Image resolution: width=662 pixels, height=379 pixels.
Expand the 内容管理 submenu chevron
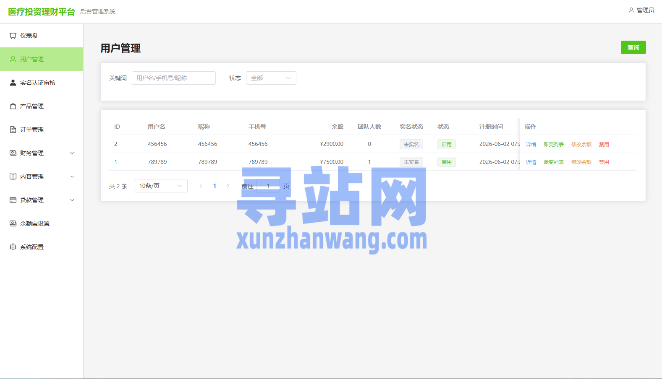72,177
